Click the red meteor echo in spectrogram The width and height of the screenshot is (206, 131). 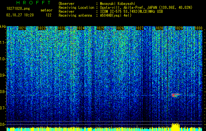coord(175,95)
